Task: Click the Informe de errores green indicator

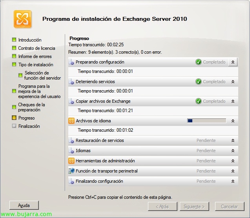Action: tap(14, 56)
